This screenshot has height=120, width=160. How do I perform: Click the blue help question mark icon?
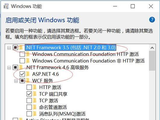152,20
